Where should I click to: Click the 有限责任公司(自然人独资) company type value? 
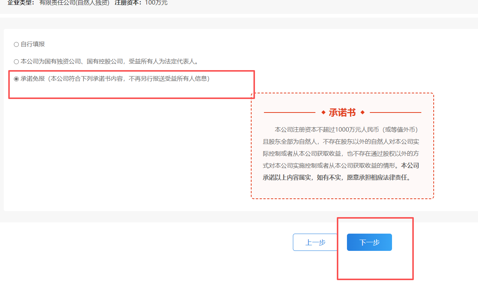point(74,3)
